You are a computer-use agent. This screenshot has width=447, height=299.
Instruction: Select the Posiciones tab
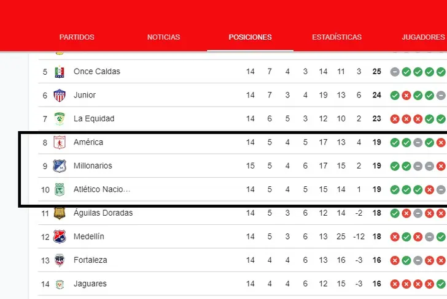[250, 37]
